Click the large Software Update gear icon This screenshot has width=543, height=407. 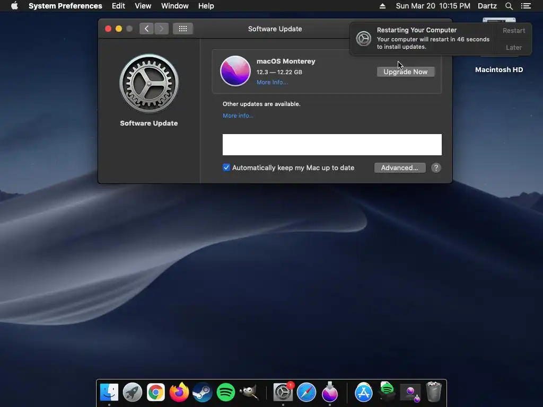[149, 83]
